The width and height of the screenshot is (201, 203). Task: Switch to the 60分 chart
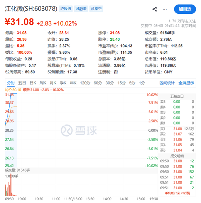98,83
